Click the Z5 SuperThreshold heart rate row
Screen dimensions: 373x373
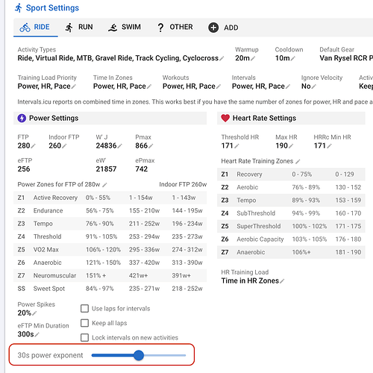point(291,226)
